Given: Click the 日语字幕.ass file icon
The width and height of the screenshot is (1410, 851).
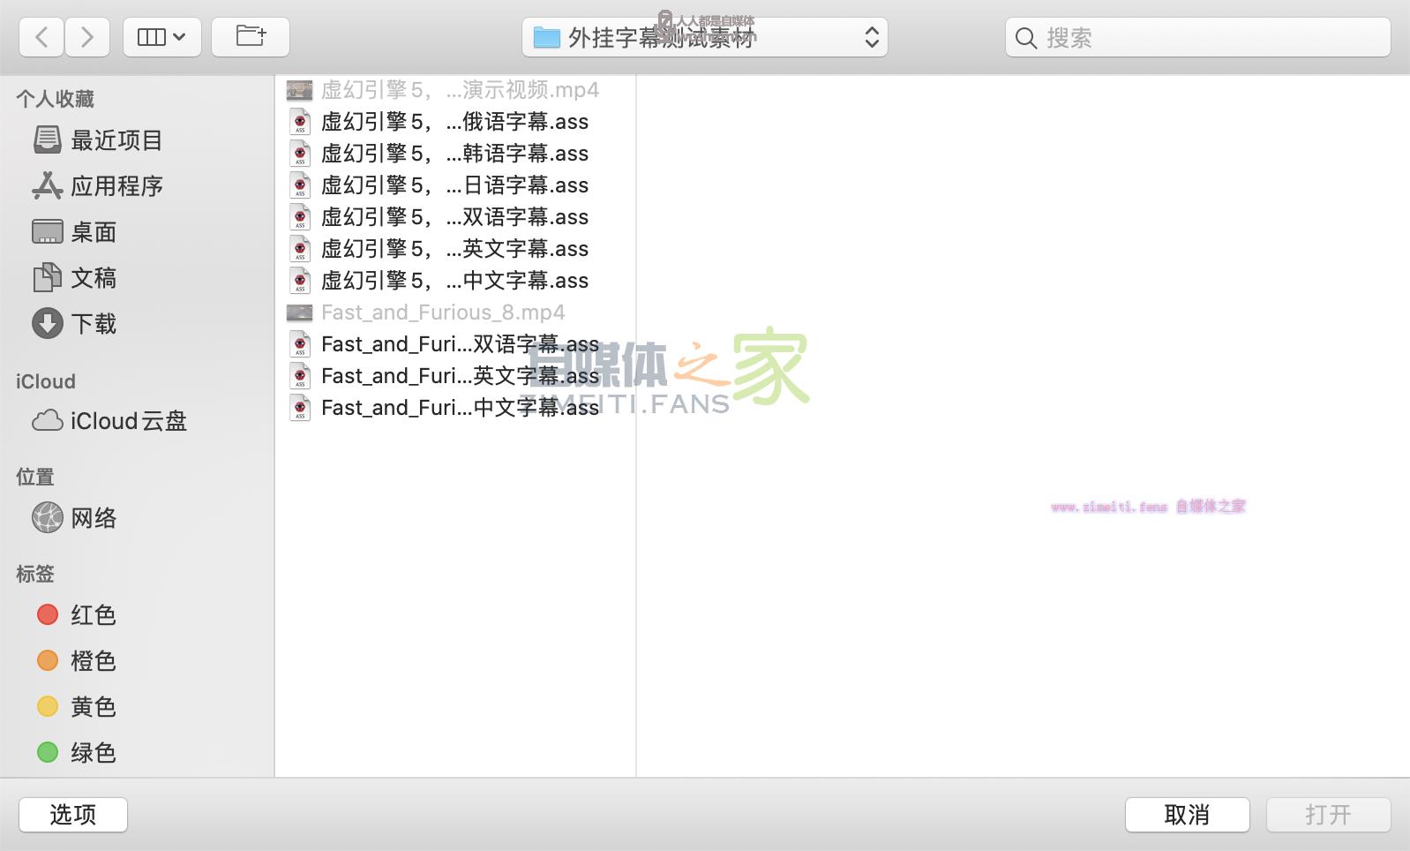Looking at the screenshot, I should coord(300,185).
